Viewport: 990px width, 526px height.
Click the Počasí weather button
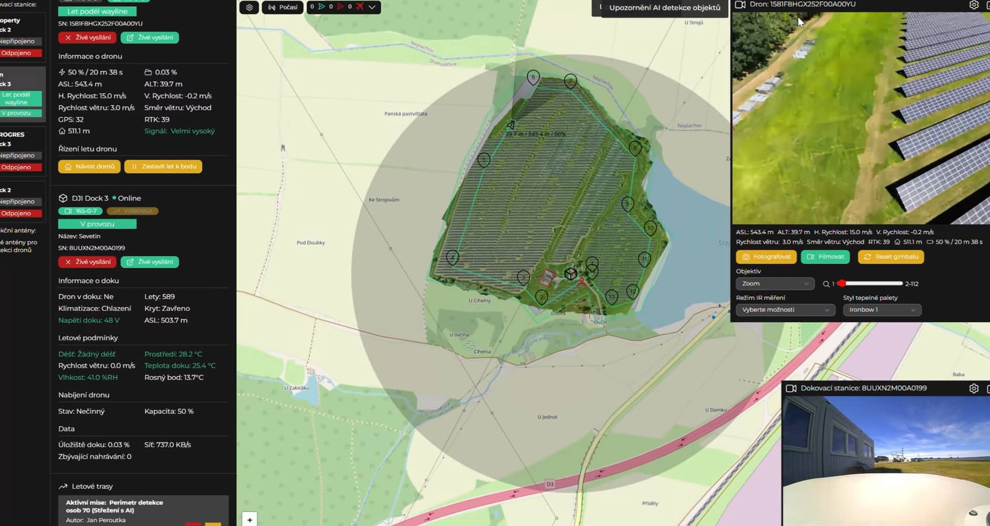(282, 7)
